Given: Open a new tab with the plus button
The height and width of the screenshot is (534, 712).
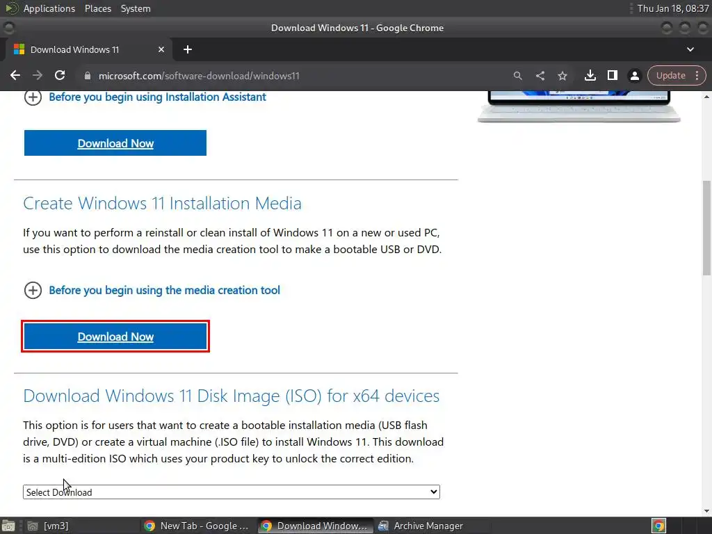Looking at the screenshot, I should pyautogui.click(x=188, y=49).
